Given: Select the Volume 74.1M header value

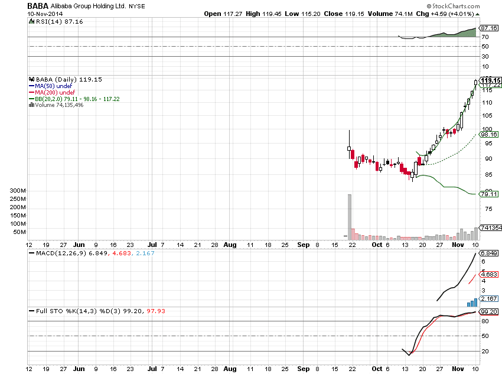Looking at the screenshot, I should point(390,14).
